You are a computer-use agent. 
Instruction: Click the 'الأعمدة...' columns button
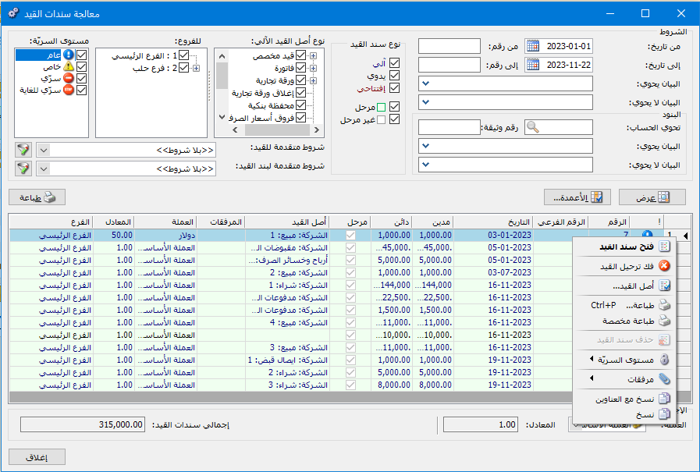(x=577, y=197)
